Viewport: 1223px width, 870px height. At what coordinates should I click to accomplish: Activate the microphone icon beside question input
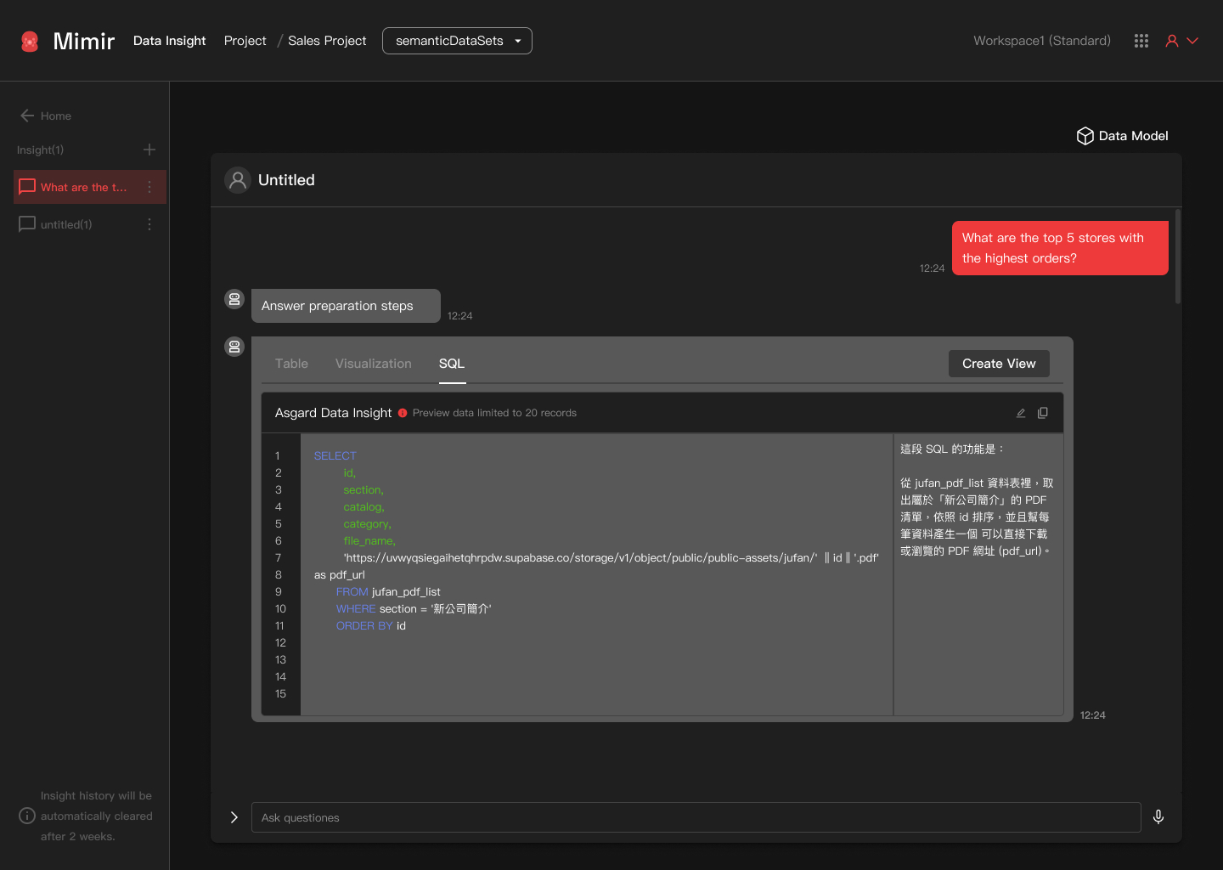click(x=1158, y=816)
